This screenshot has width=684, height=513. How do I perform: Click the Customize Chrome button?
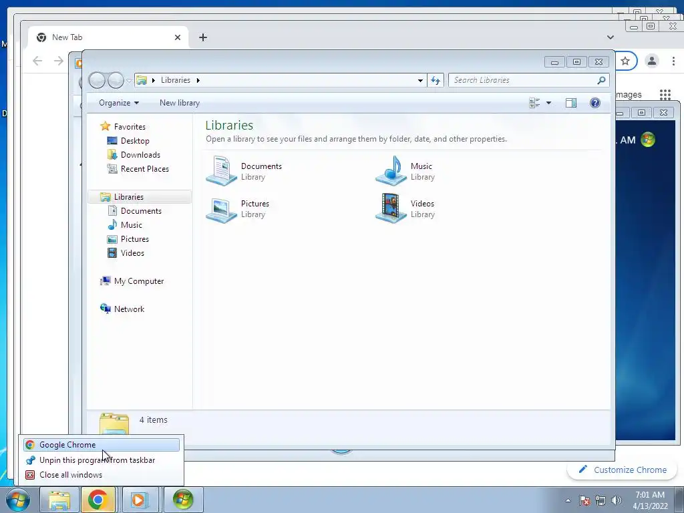pyautogui.click(x=622, y=470)
